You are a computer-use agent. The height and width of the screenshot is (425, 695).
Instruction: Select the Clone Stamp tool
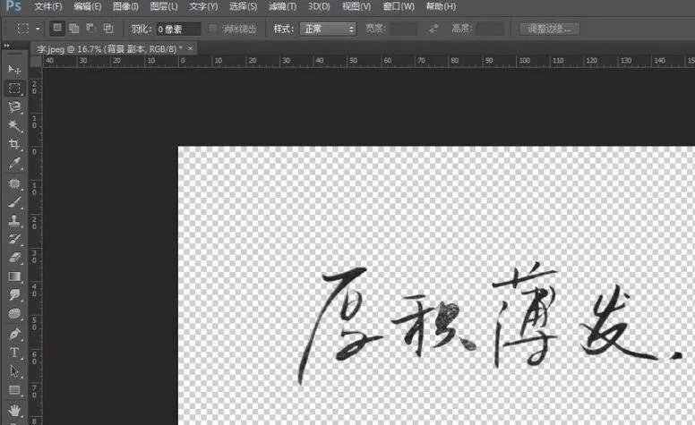click(14, 220)
